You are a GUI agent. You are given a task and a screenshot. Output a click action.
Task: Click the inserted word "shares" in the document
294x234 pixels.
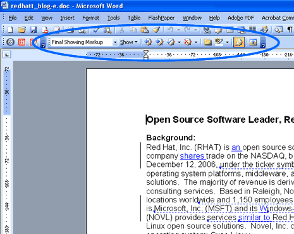[192, 156]
